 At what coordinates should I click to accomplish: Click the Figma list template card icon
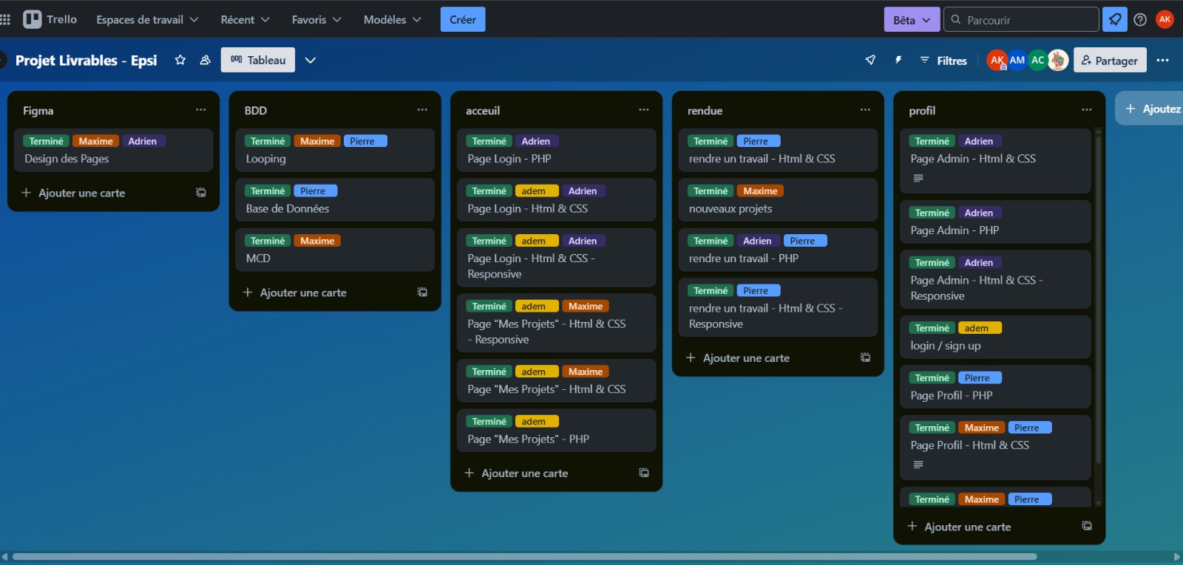pyautogui.click(x=200, y=193)
